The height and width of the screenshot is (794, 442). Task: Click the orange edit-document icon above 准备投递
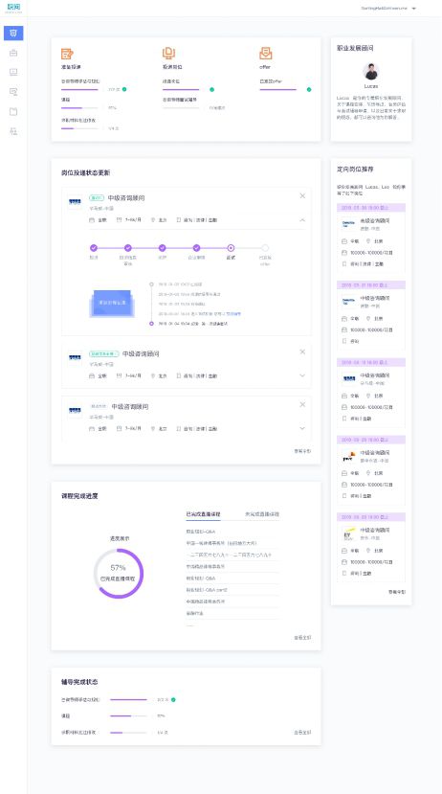pyautogui.click(x=67, y=54)
